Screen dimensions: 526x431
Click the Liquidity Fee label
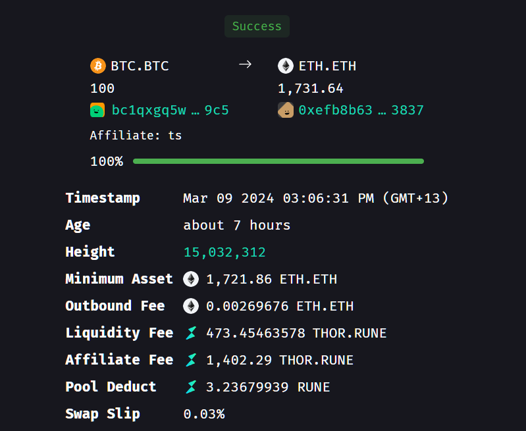coord(119,333)
